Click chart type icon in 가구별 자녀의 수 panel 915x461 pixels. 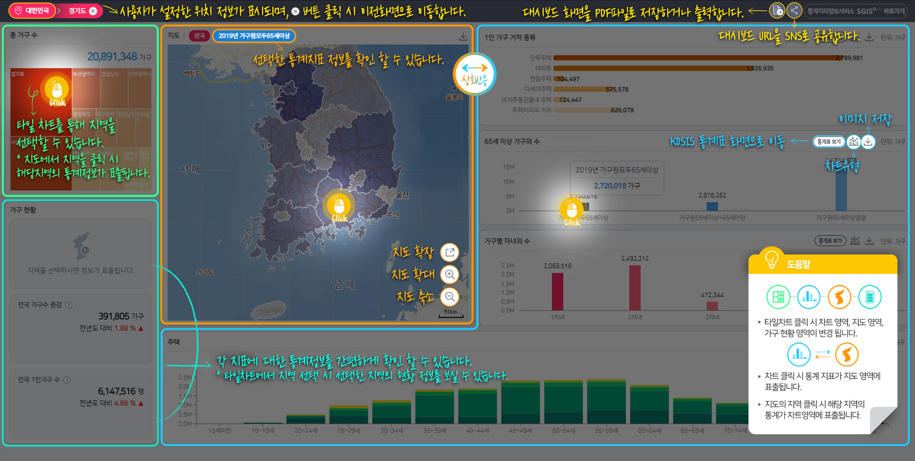[855, 241]
